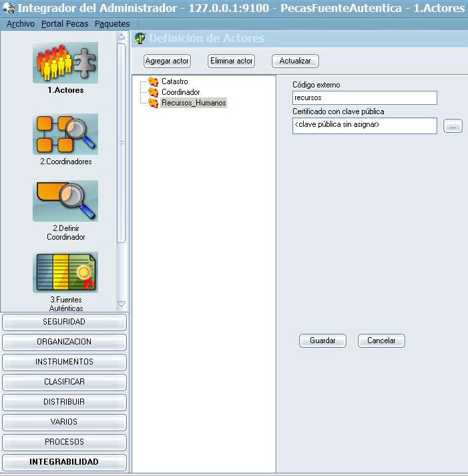Click the Coordinador actor icon in tree
468x476 pixels.
click(x=153, y=92)
